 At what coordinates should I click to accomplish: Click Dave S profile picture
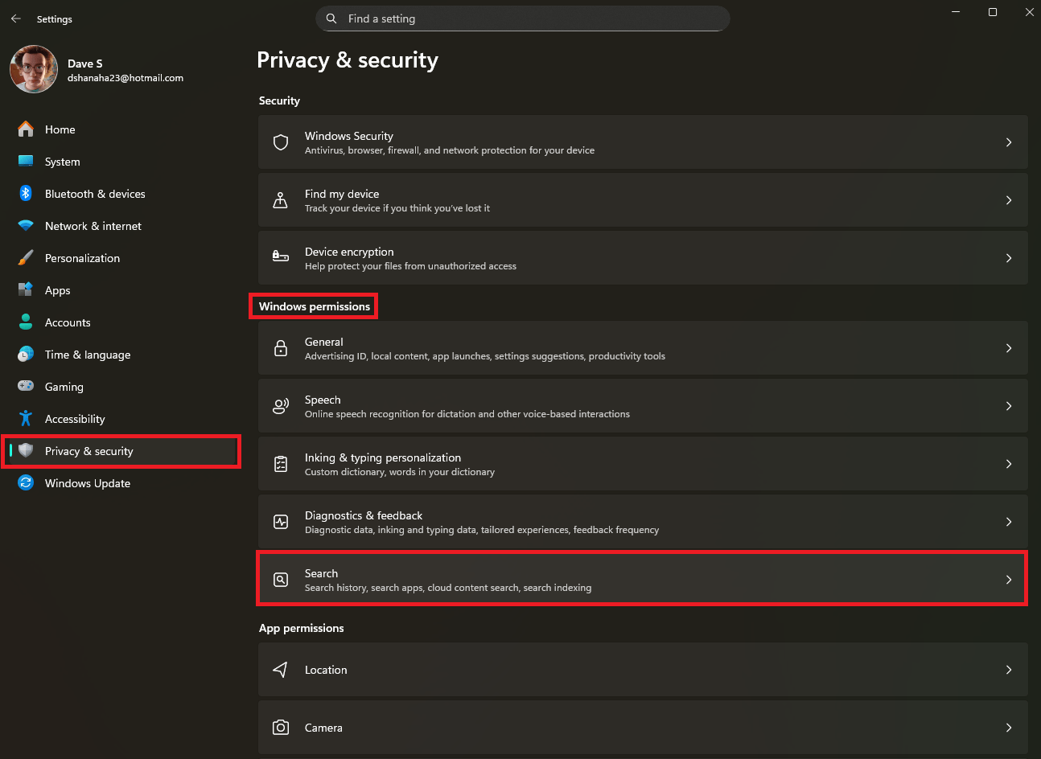click(x=34, y=69)
